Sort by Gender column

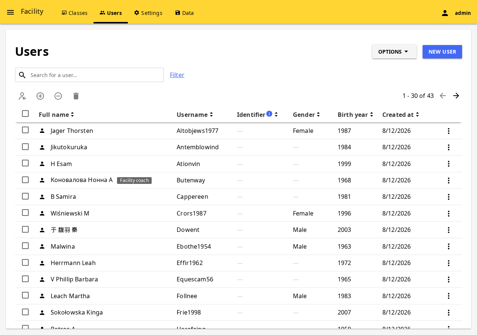(x=307, y=115)
